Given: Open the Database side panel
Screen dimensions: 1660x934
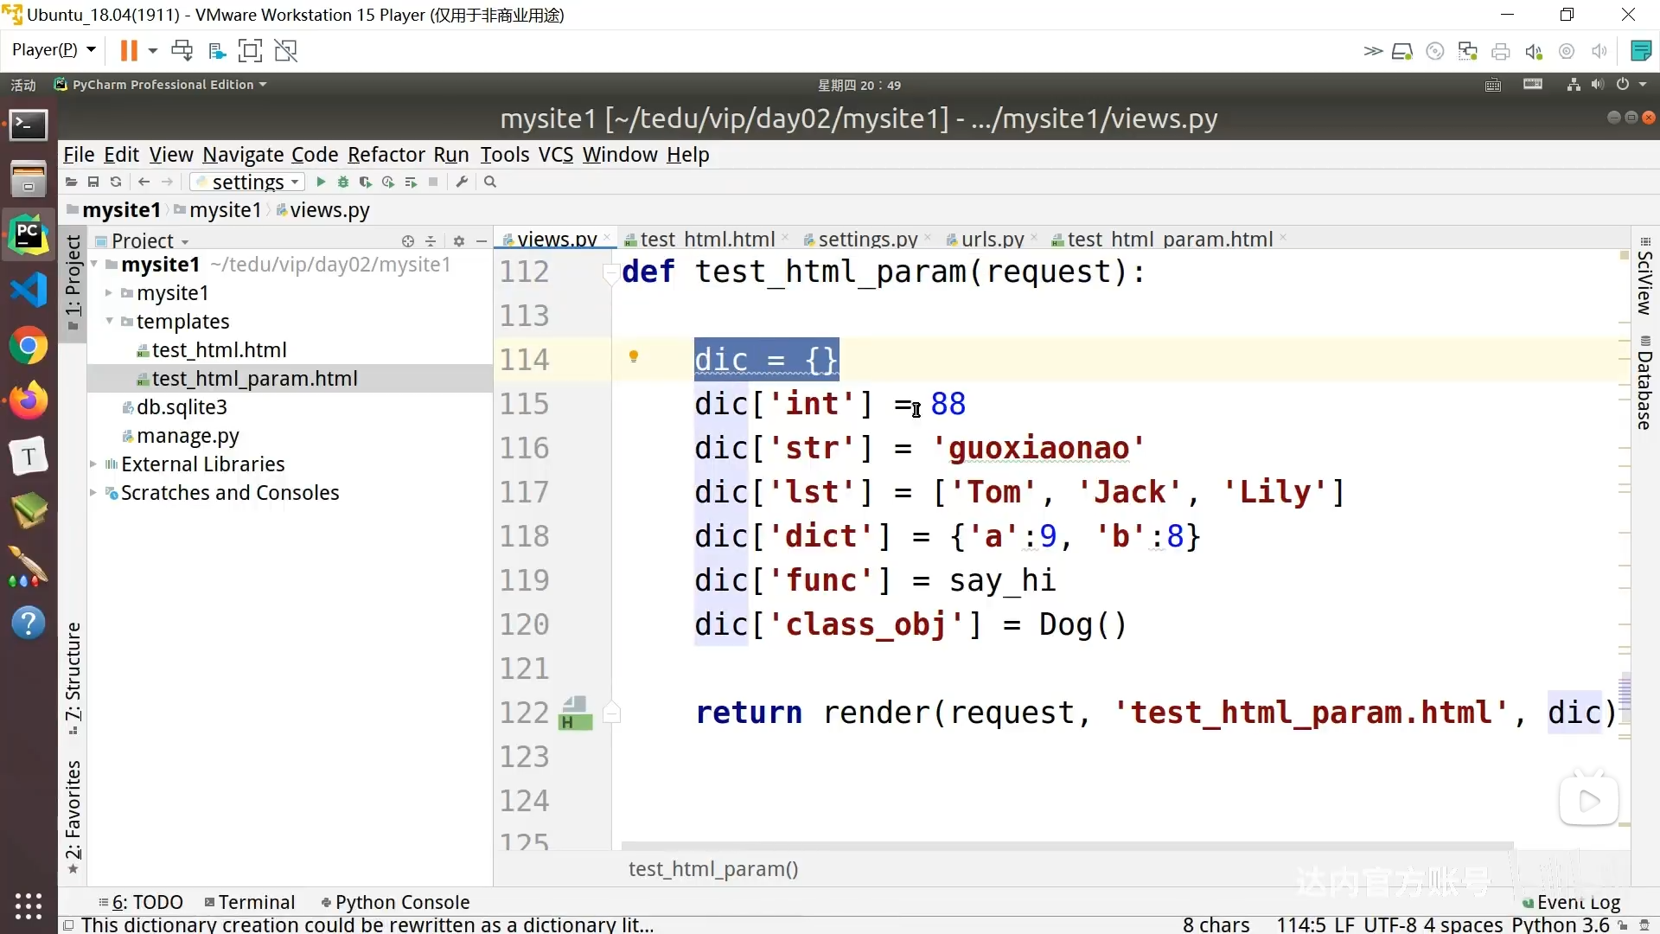Looking at the screenshot, I should tap(1644, 382).
